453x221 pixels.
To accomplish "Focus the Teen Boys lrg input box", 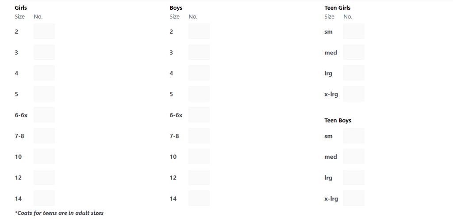I will (x=354, y=177).
